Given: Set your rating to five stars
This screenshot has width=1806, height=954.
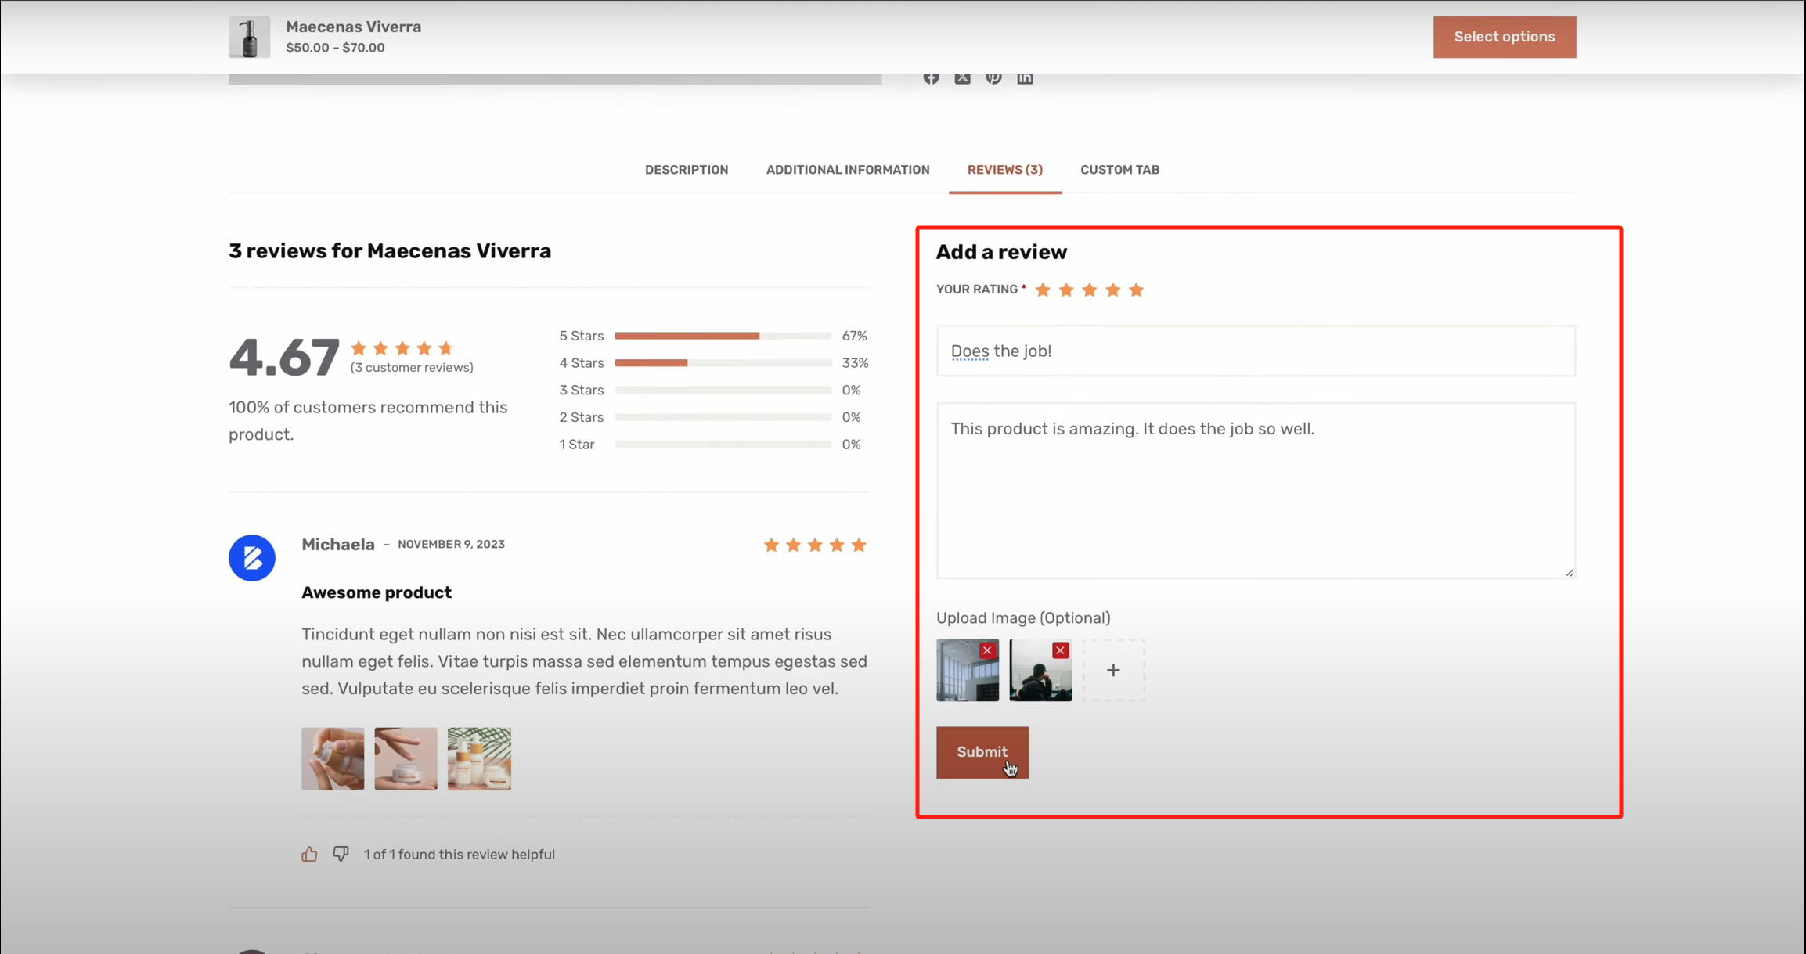Looking at the screenshot, I should 1137,290.
